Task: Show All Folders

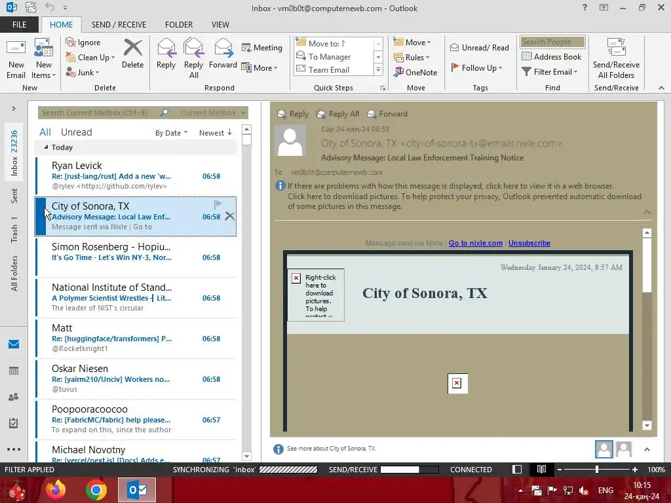Action: pyautogui.click(x=14, y=273)
